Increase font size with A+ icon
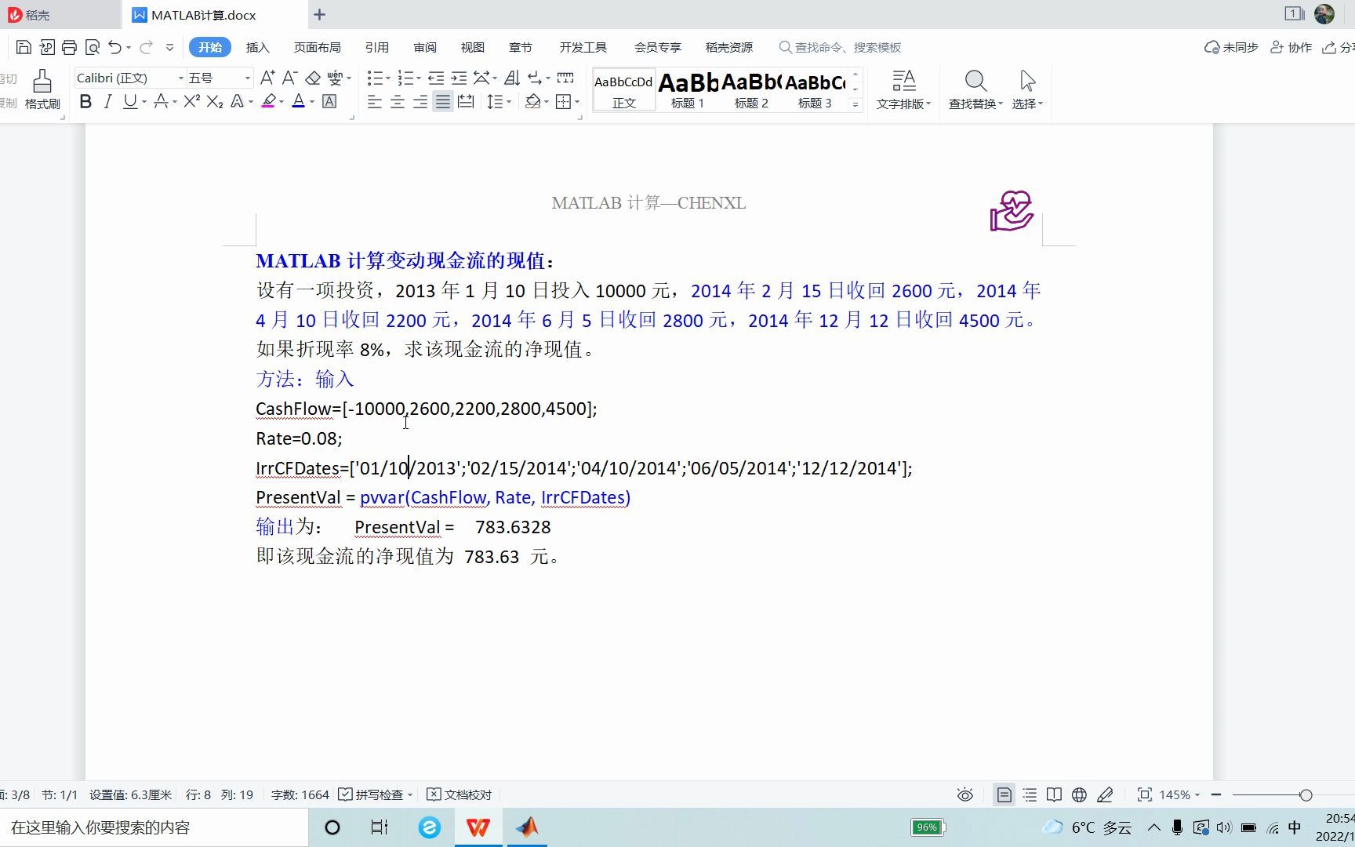This screenshot has width=1355, height=847. [267, 78]
